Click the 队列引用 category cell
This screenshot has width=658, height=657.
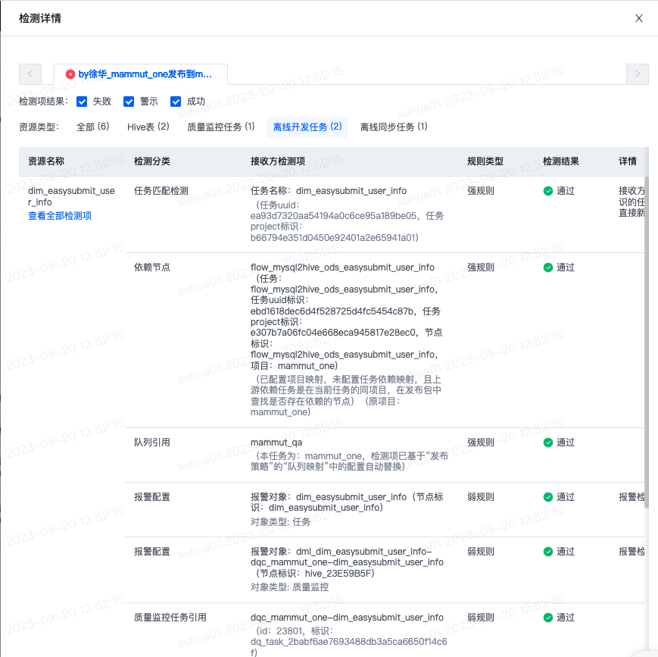(x=152, y=443)
